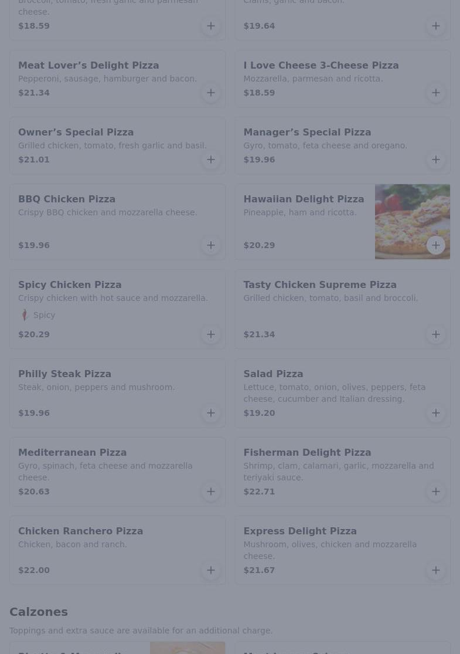Add Hawaiian Delight Pizza with plus button
This screenshot has width=460, height=654.
click(436, 245)
